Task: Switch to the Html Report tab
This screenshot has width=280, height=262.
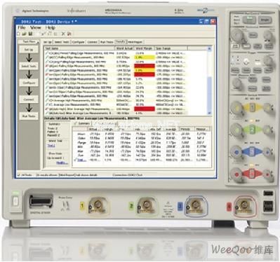Action: pyautogui.click(x=135, y=42)
